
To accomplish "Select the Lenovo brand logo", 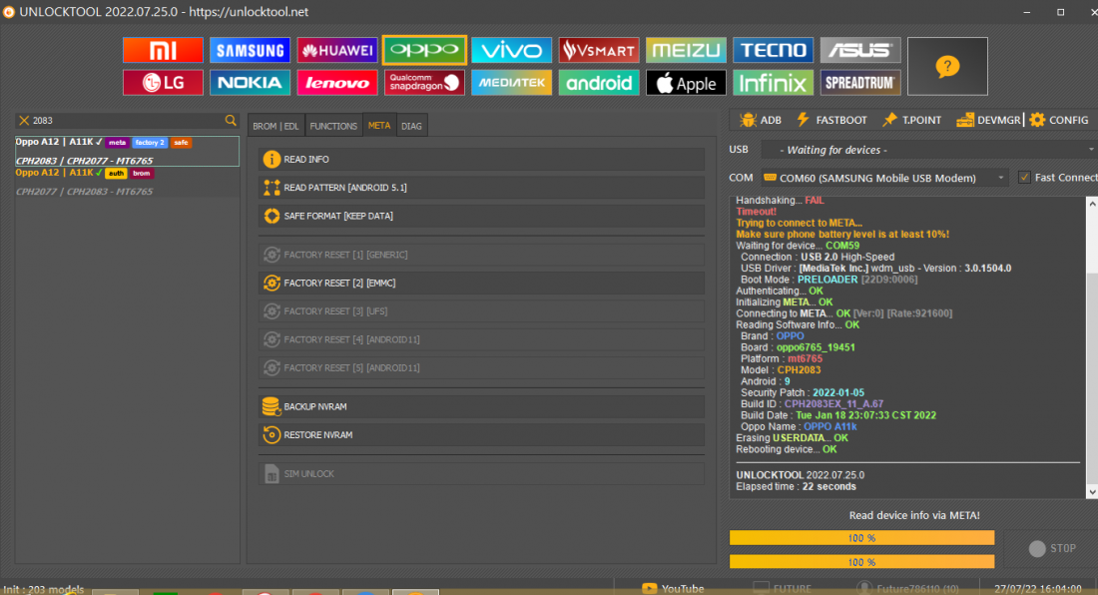I will click(336, 83).
